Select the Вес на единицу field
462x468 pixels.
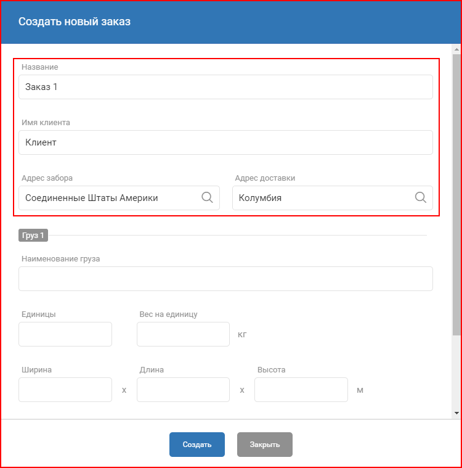[x=183, y=334]
